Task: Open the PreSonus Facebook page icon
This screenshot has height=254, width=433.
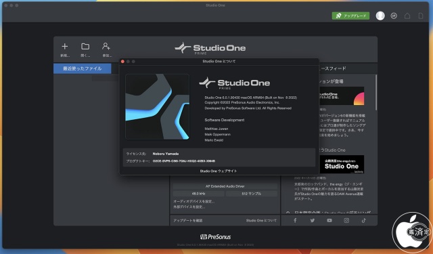Action: 295,220
